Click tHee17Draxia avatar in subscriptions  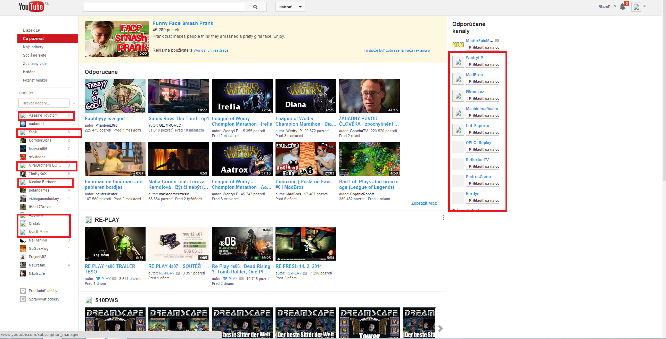point(23,207)
